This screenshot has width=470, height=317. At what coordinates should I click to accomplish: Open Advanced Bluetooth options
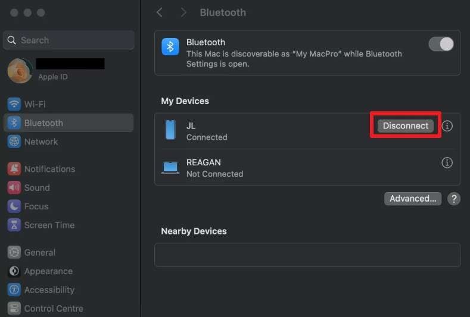[x=413, y=199]
